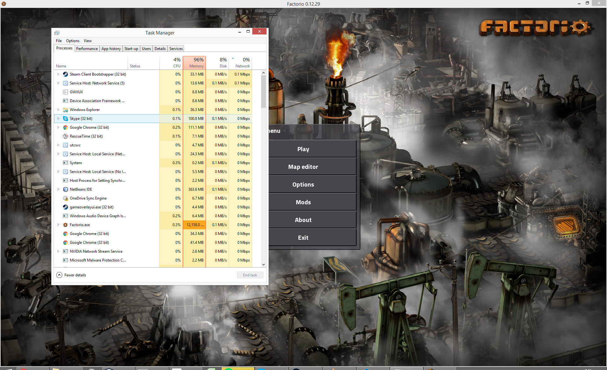Sort processes by Network column header
607x370 pixels.
tap(240, 63)
